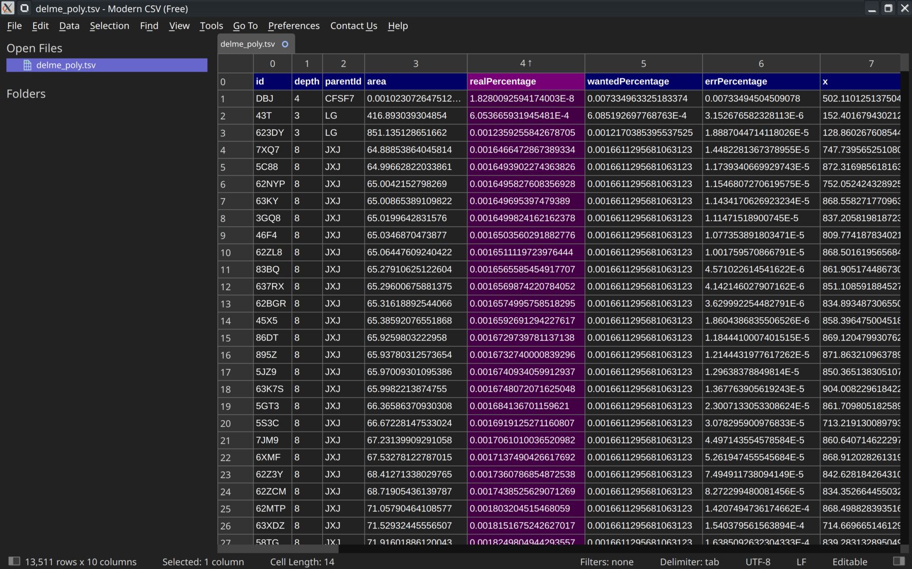The height and width of the screenshot is (569, 912).
Task: Click the unsaved-changes circle on the delme_poly.tsv tab
Action: [x=285, y=44]
